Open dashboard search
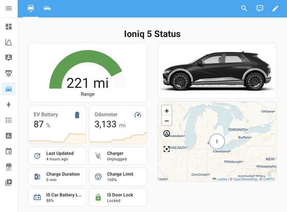This screenshot has height=212, width=287. pyautogui.click(x=244, y=8)
